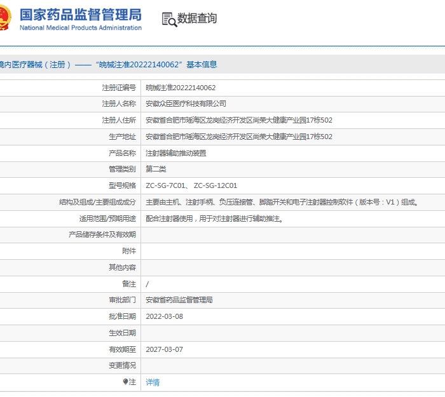Select approval department 安徽省药品监督管理局

tap(179, 300)
